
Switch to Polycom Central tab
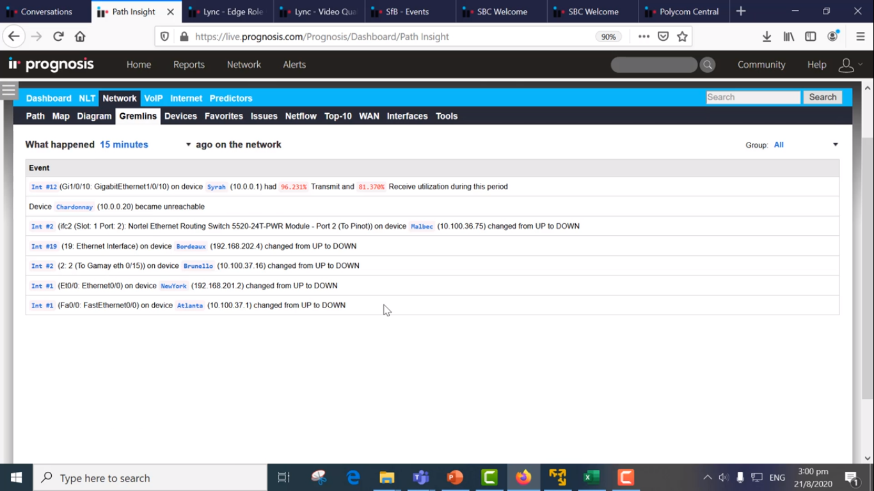tap(683, 12)
